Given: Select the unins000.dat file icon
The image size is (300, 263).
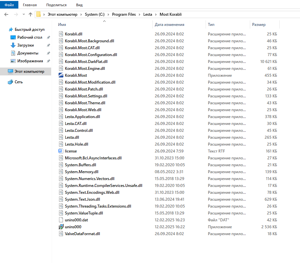Looking at the screenshot, I should [61, 220].
